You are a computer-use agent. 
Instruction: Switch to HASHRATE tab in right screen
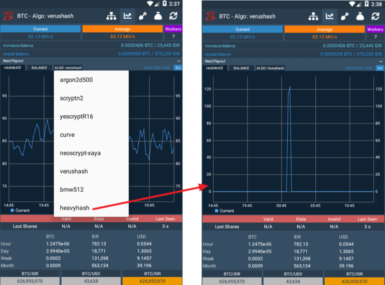pyautogui.click(x=215, y=68)
